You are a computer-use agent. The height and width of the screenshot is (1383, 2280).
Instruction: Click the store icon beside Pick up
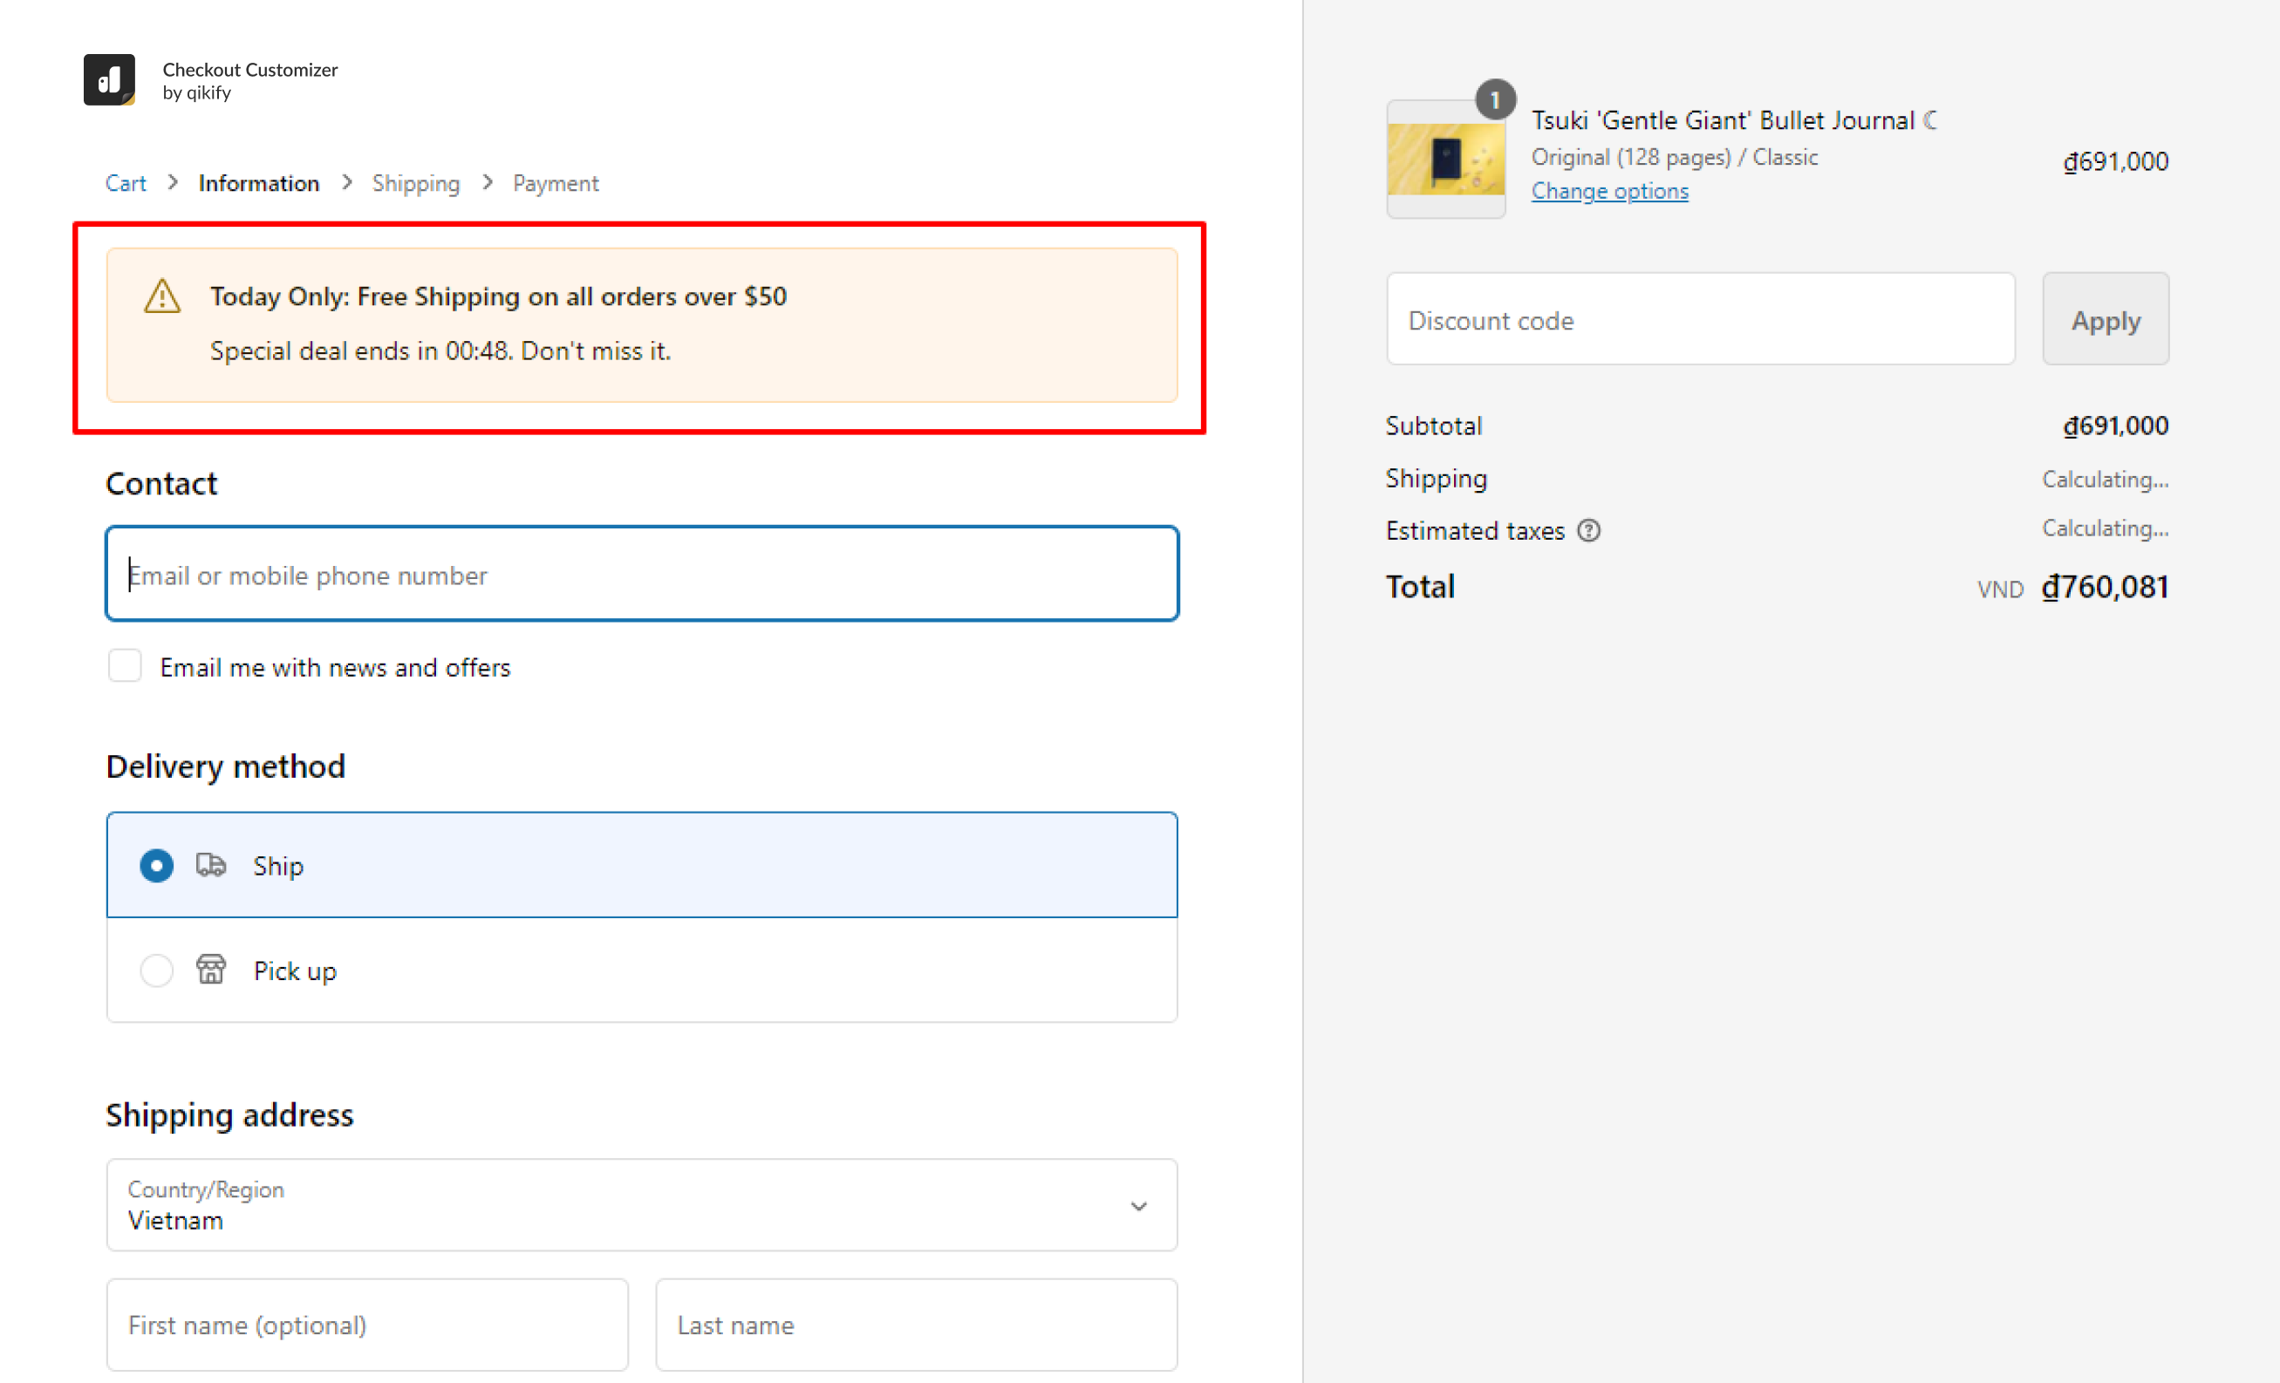[211, 970]
